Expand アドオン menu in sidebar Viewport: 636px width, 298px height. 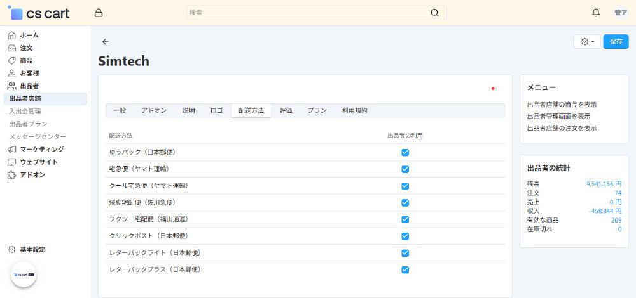[32, 174]
